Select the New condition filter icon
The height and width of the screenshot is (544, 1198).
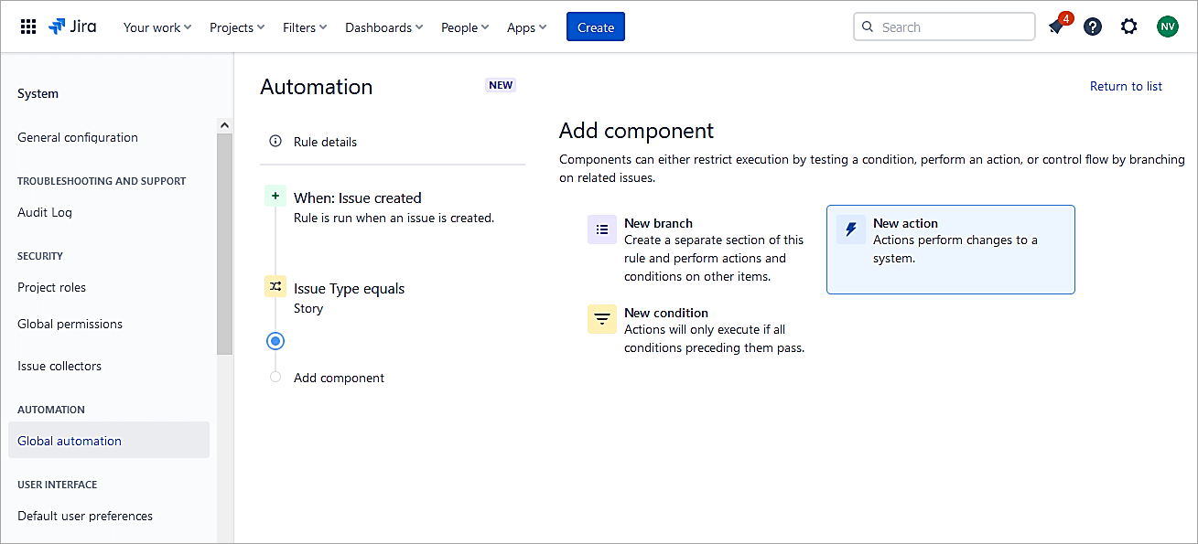[602, 319]
